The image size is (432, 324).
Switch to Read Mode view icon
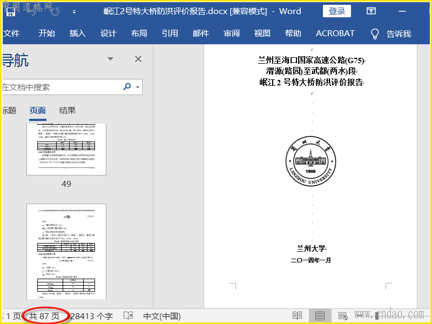[x=297, y=315]
